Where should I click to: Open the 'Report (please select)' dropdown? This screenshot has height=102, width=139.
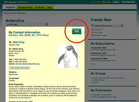tap(108, 26)
